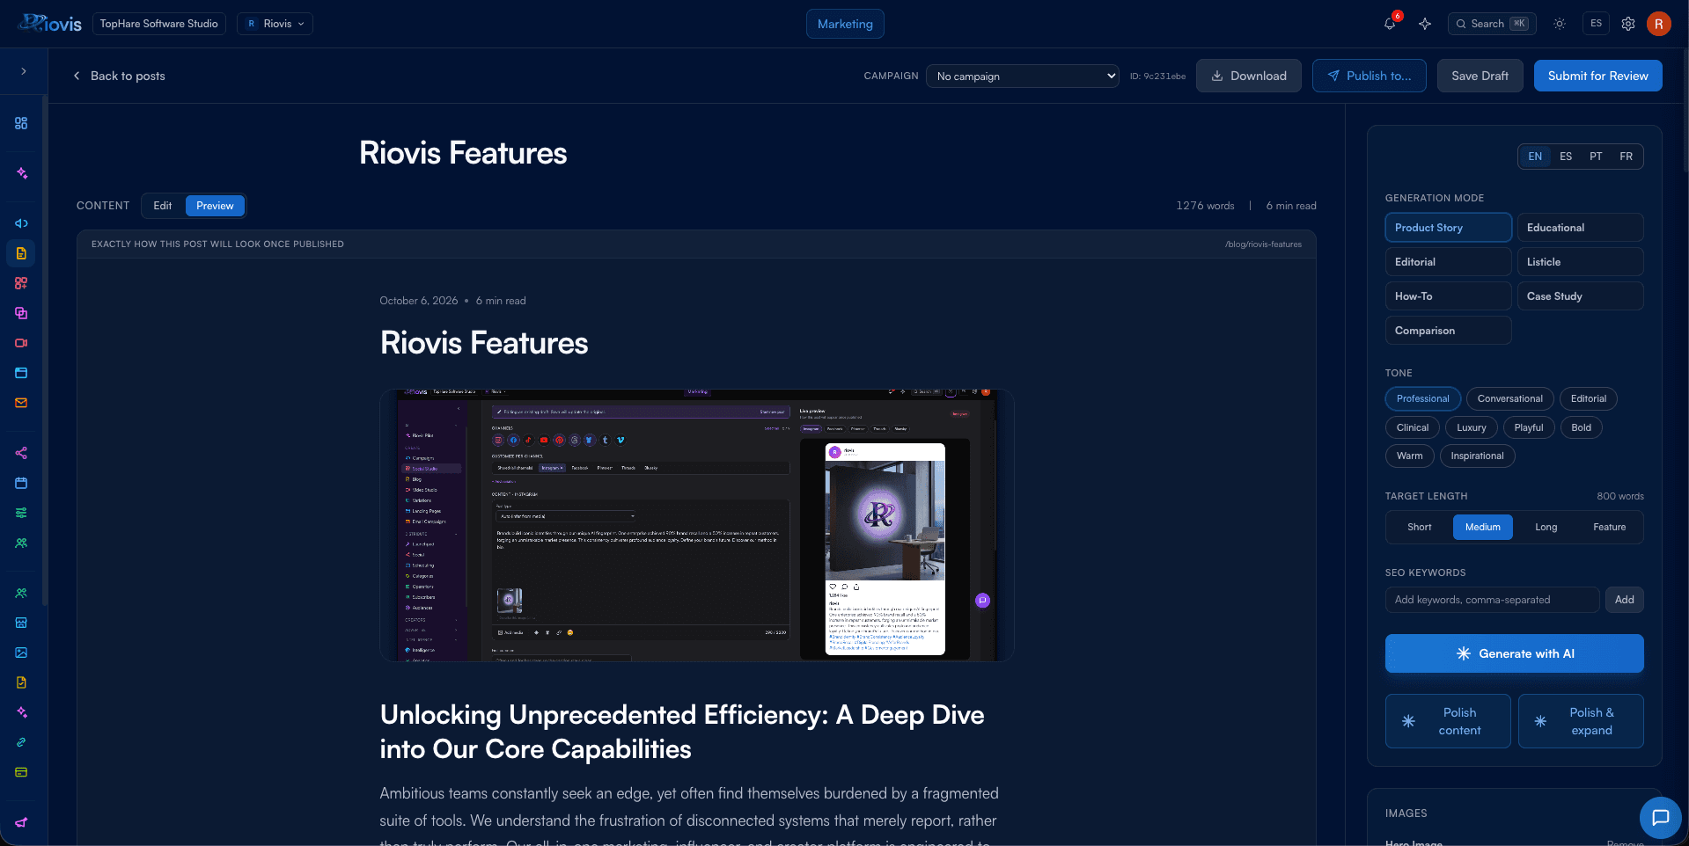The image size is (1689, 846).
Task: Expand the sidebar with chevron arrow
Action: tap(24, 71)
